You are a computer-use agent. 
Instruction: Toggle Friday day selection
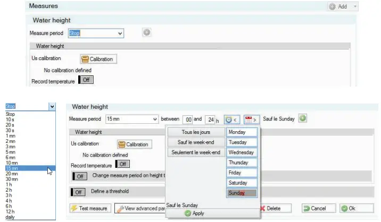pyautogui.click(x=242, y=173)
